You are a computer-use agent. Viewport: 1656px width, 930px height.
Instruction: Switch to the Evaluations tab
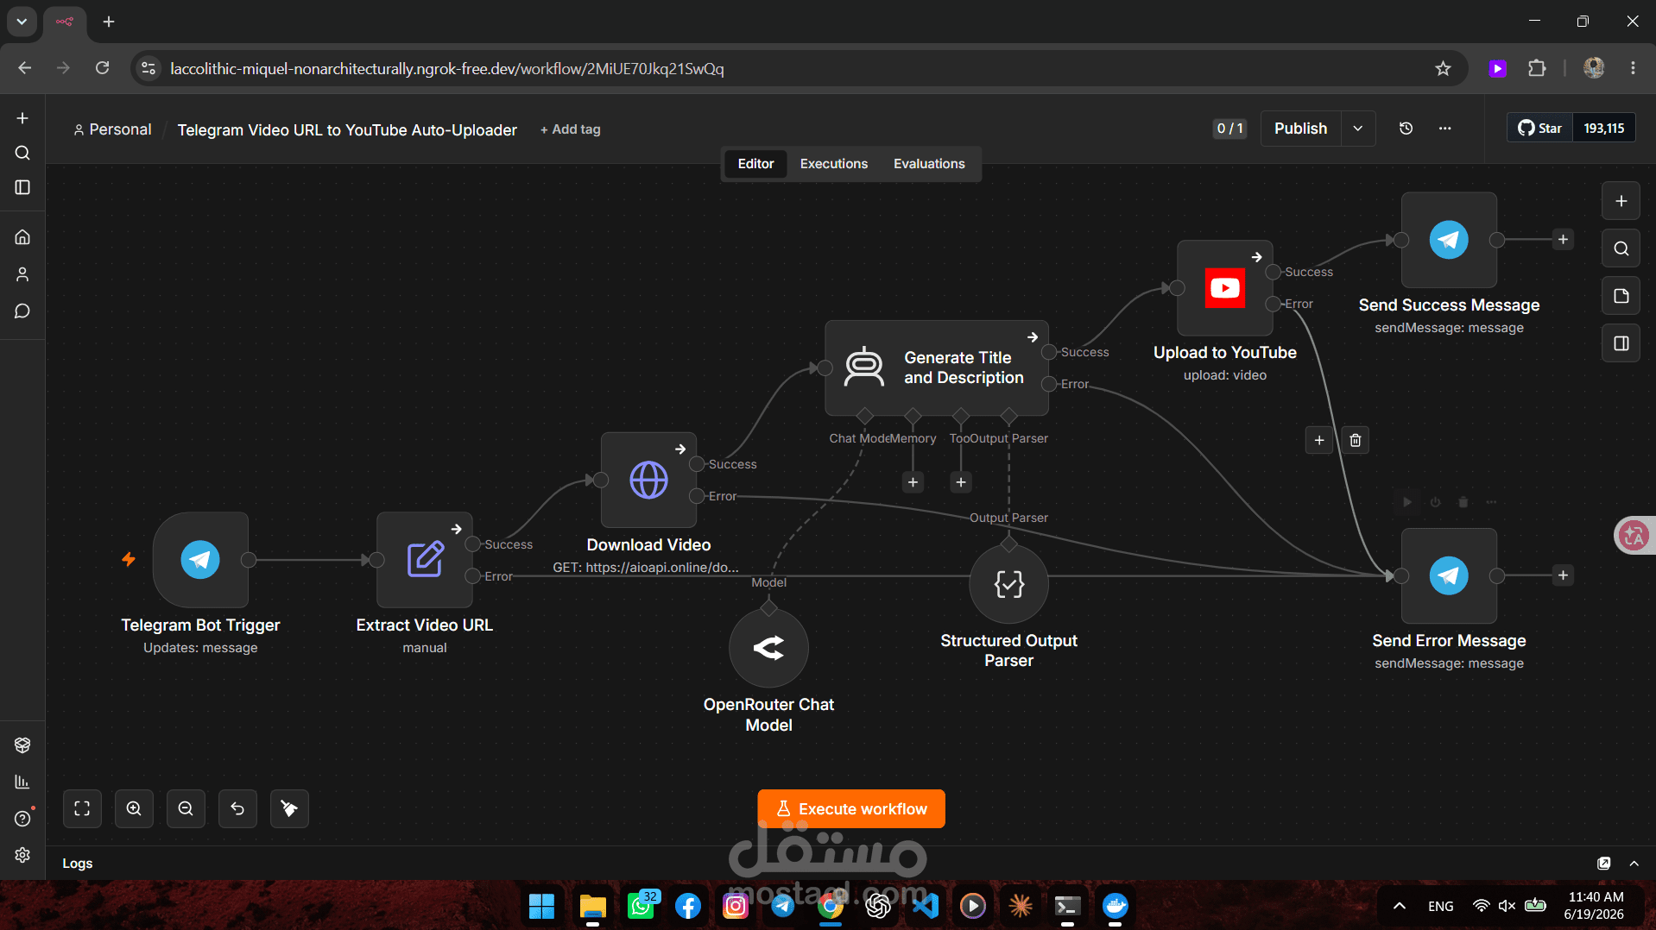929,164
